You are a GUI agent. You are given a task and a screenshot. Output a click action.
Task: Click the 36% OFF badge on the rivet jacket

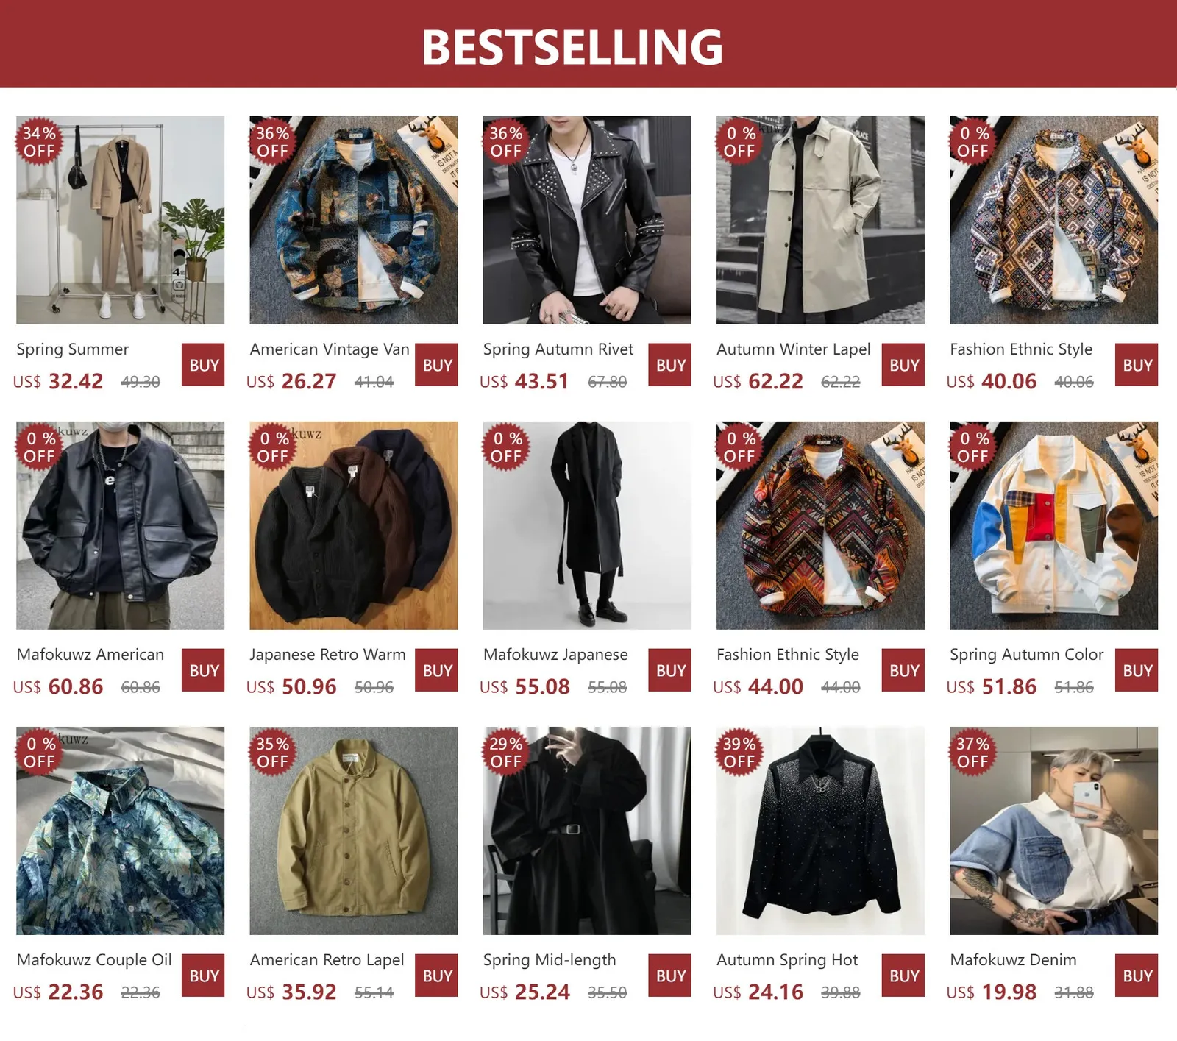(x=506, y=142)
